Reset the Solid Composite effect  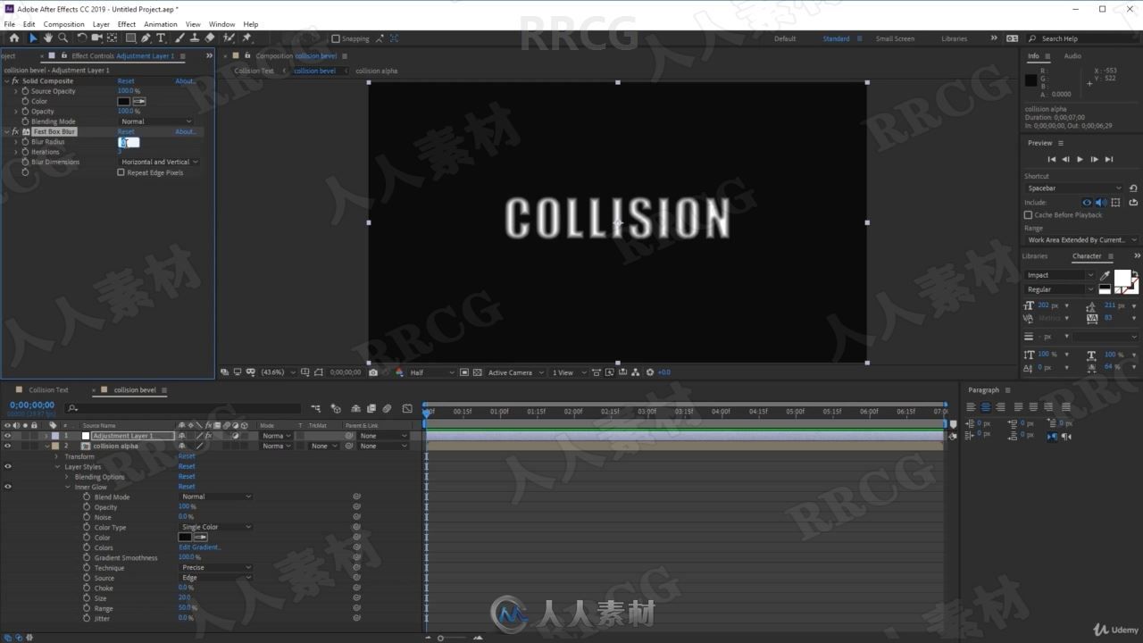(126, 80)
